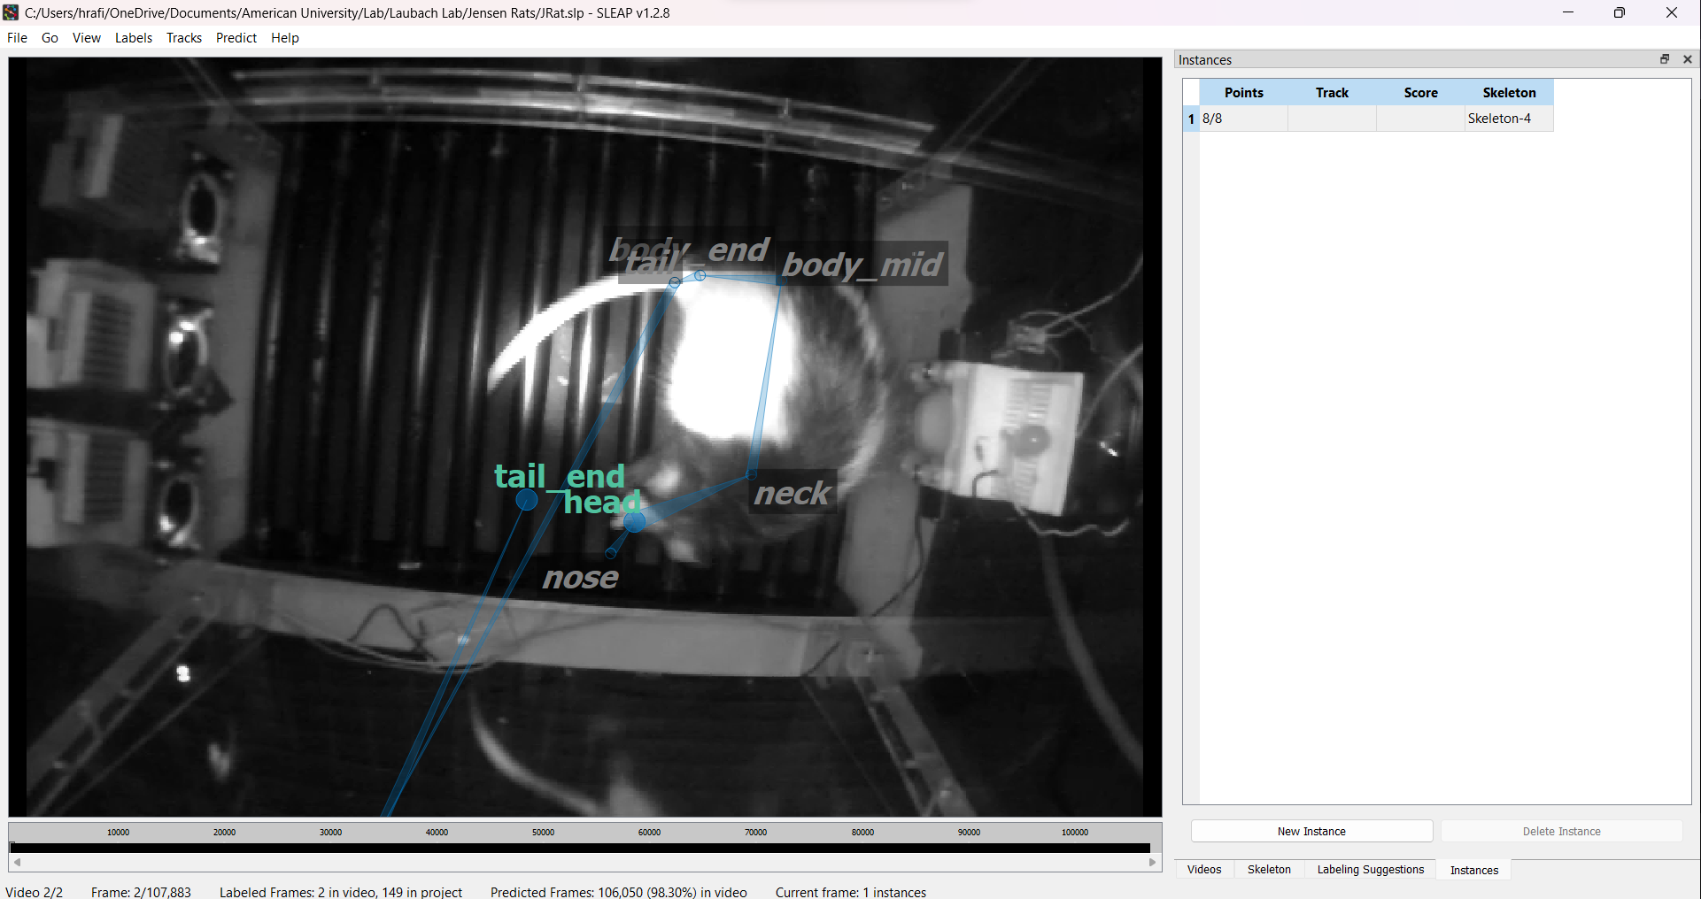Select the Instances tab
Viewport: 1701px width, 899px height.
click(1474, 870)
